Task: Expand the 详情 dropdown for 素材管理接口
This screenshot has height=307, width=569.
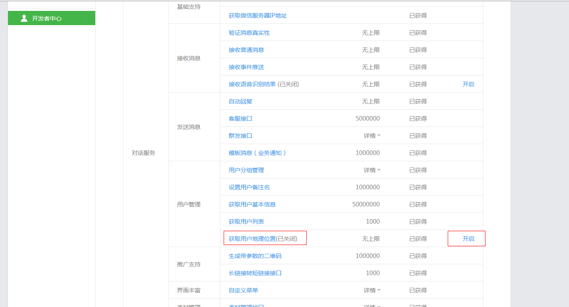Action: [371, 306]
